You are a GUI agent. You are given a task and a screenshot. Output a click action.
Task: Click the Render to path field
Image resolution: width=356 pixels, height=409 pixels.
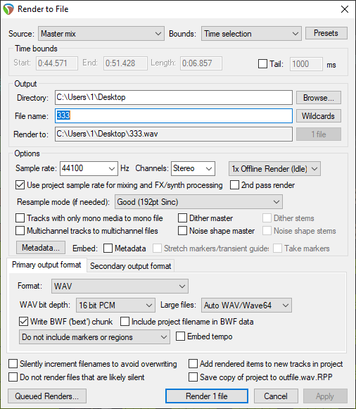coord(174,134)
